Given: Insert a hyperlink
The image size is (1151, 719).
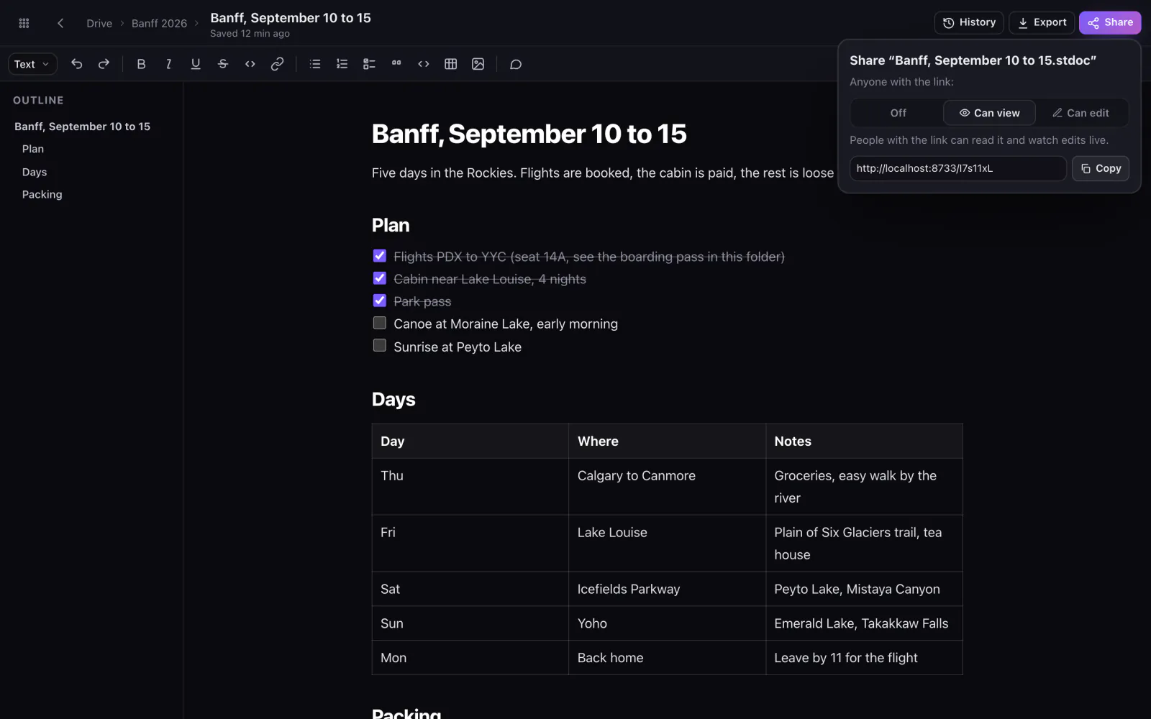Looking at the screenshot, I should (x=277, y=64).
